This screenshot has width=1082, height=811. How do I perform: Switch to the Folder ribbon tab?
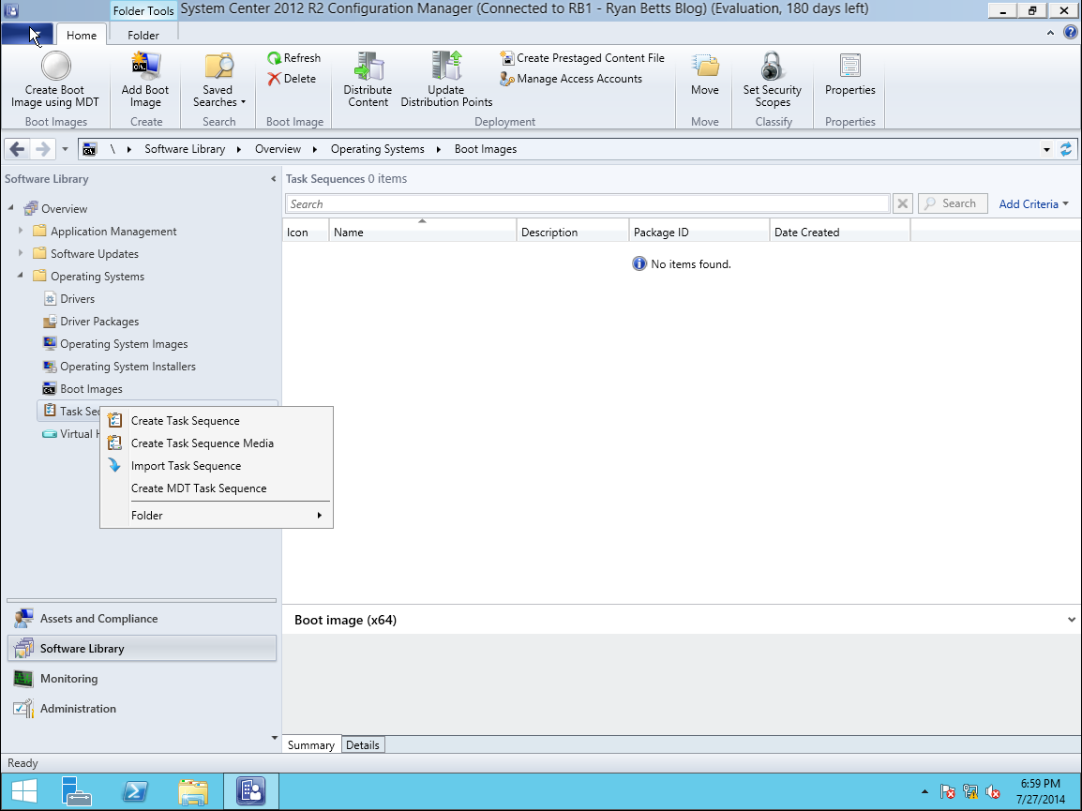(x=143, y=36)
